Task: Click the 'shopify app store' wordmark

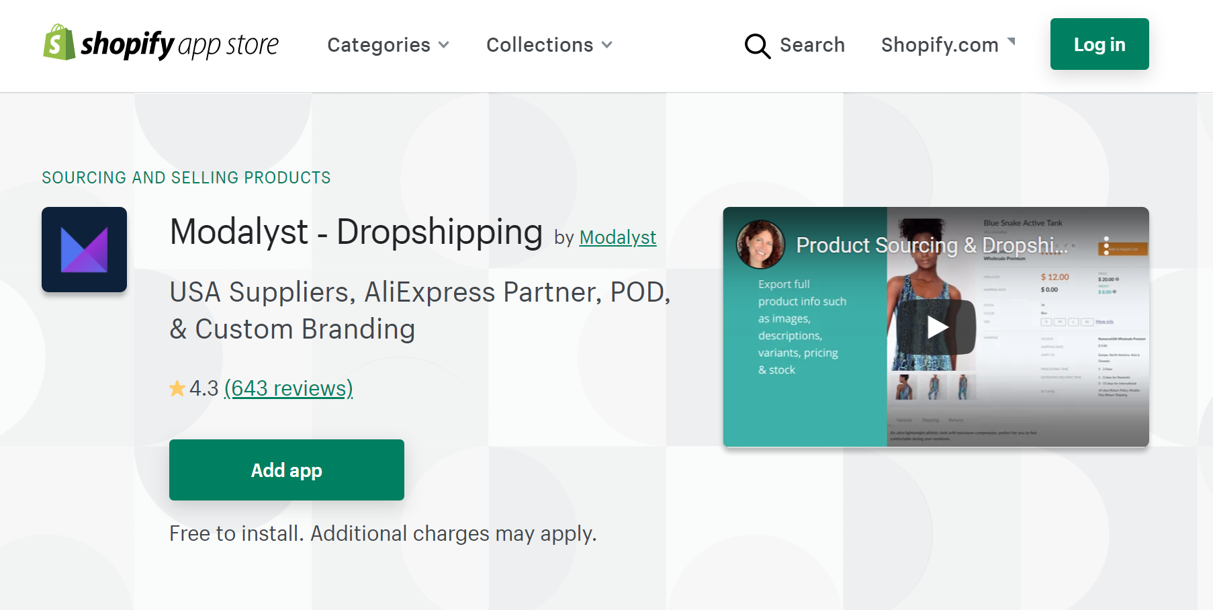Action: 179,44
